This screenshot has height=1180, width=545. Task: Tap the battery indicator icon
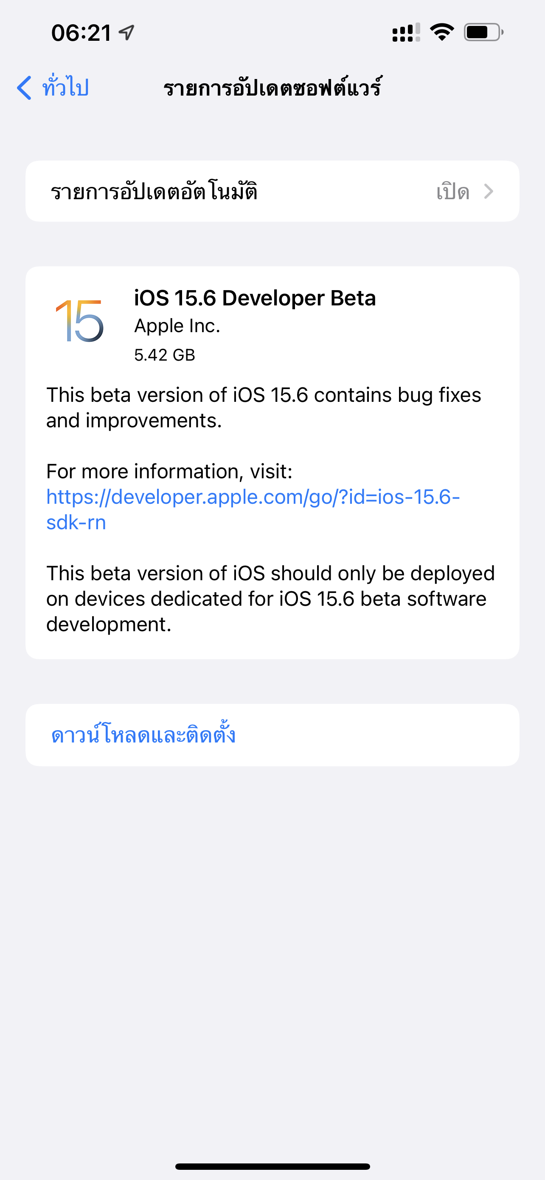point(483,32)
